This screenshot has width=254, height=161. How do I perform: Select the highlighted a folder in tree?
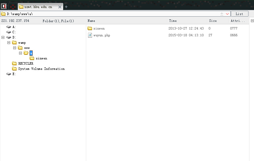[31, 53]
